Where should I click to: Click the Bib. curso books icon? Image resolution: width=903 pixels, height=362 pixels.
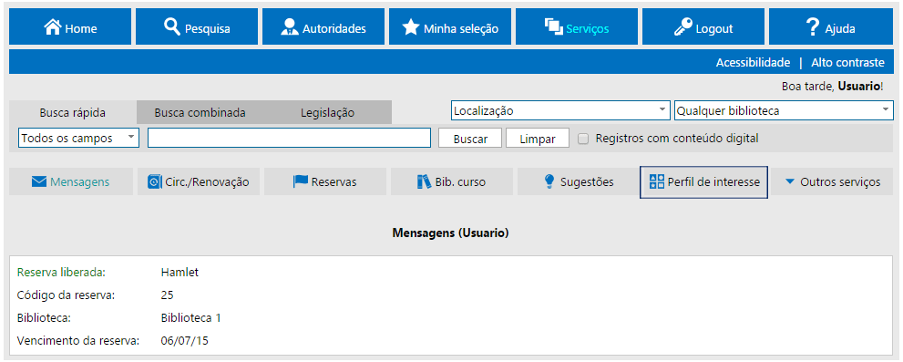pyautogui.click(x=424, y=181)
